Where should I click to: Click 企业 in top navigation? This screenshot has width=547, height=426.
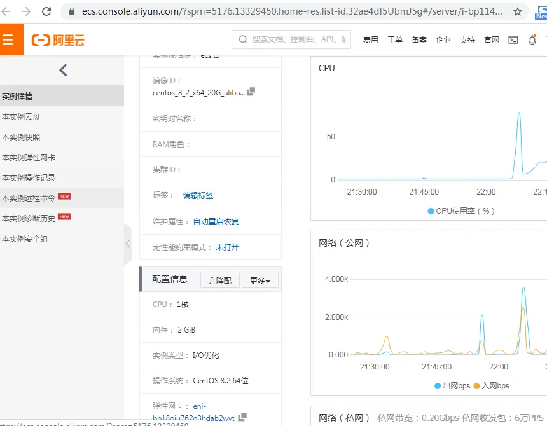[443, 40]
